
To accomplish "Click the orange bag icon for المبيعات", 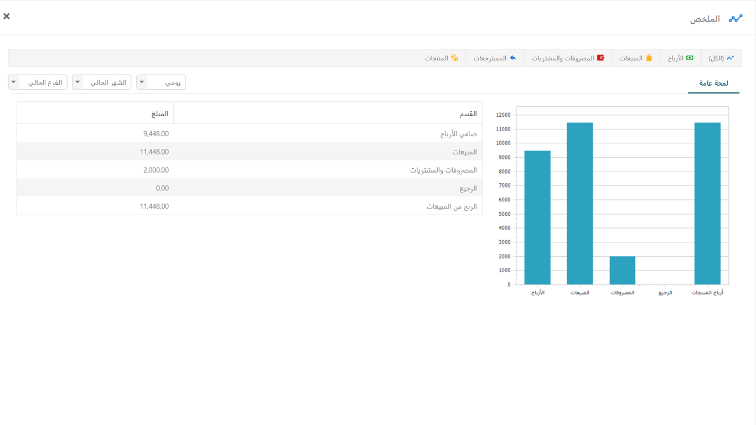I will coord(649,58).
